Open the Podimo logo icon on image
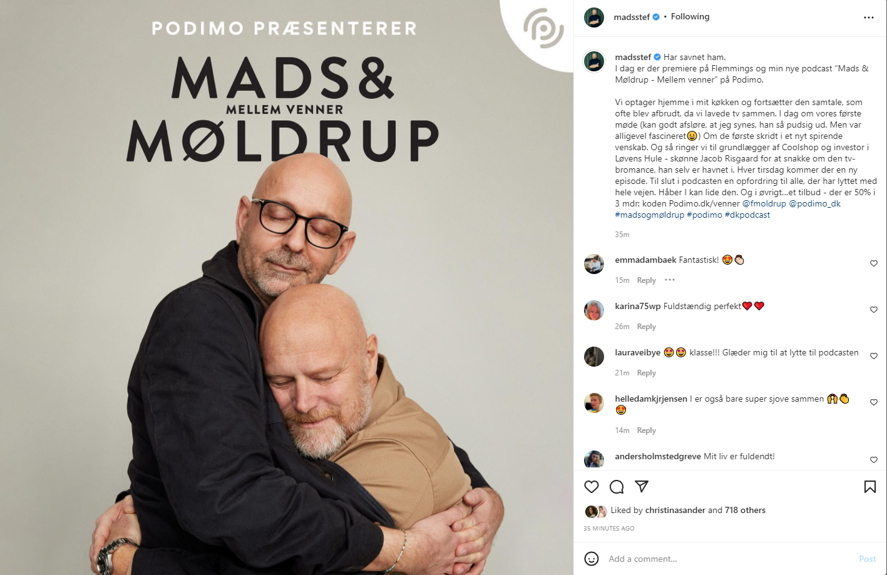887x575 pixels. (543, 28)
